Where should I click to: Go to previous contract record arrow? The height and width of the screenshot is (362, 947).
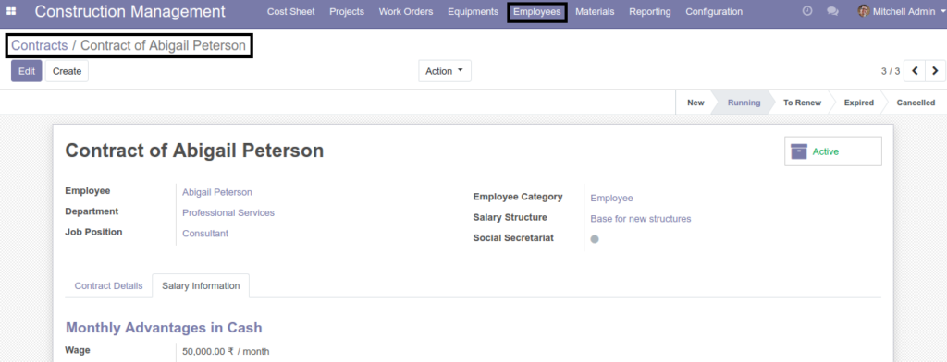tap(915, 71)
